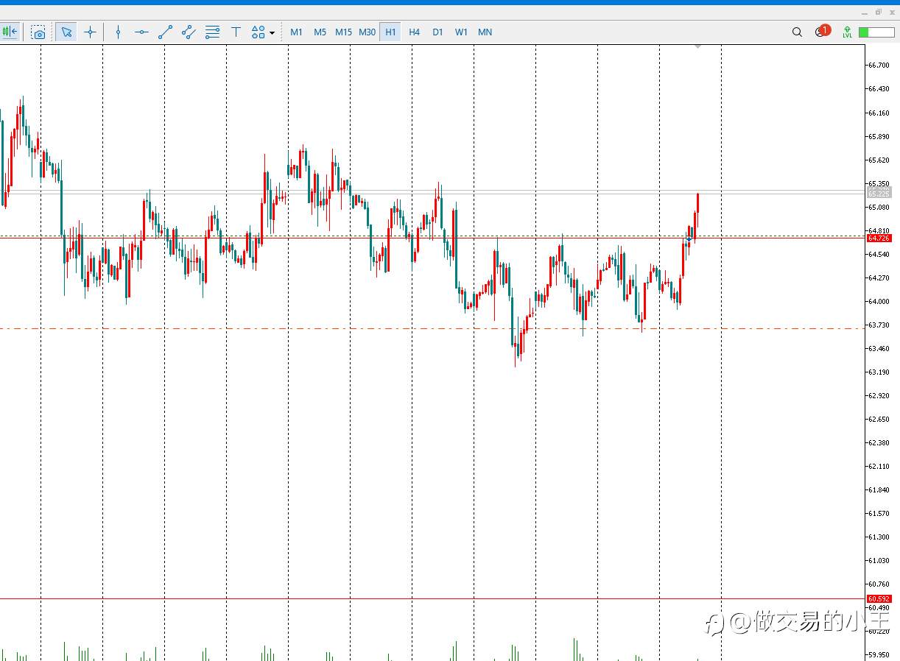The width and height of the screenshot is (900, 661).
Task: Open account notifications with red badge
Action: click(x=822, y=32)
